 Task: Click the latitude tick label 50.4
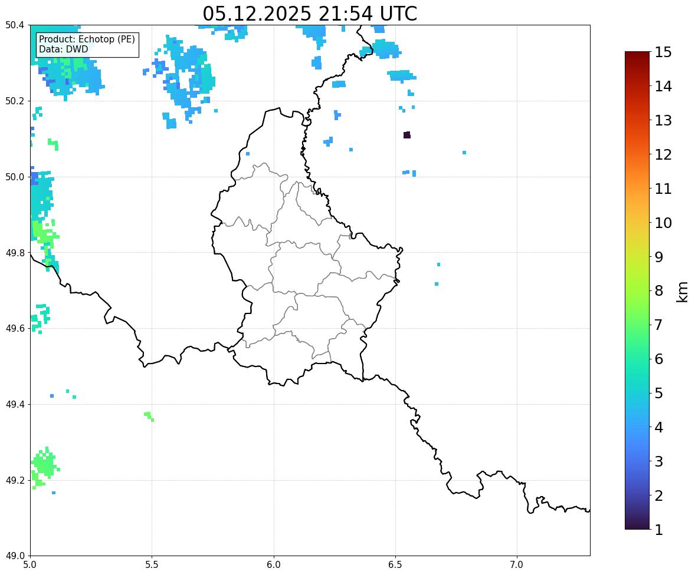(x=15, y=25)
